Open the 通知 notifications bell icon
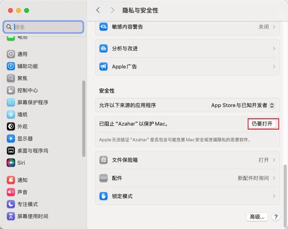 coord(11,180)
